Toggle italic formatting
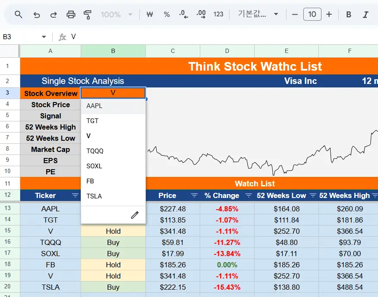The width and height of the screenshot is (378, 297). [x=365, y=15]
